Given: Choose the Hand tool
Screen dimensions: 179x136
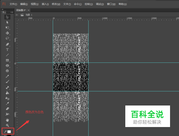Looking at the screenshot, I should pyautogui.click(x=7, y=120).
